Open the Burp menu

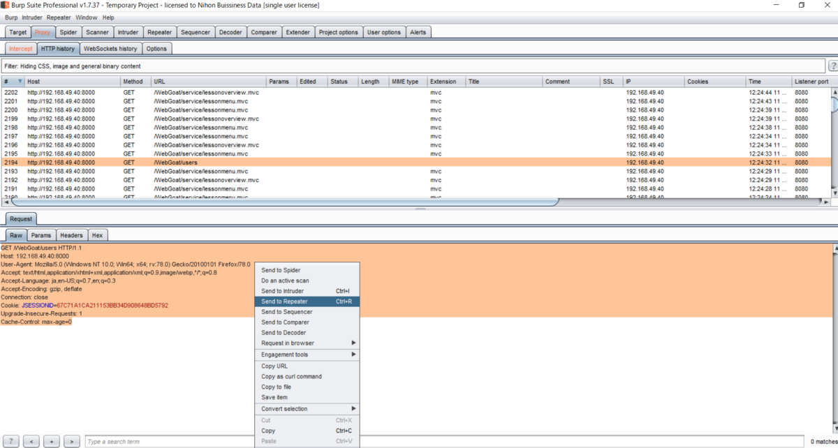click(x=11, y=17)
